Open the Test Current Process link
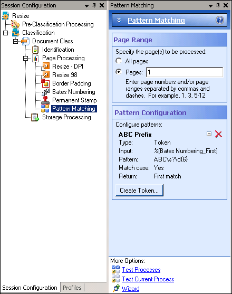Viewport: 232px width, 294px height. point(148,279)
